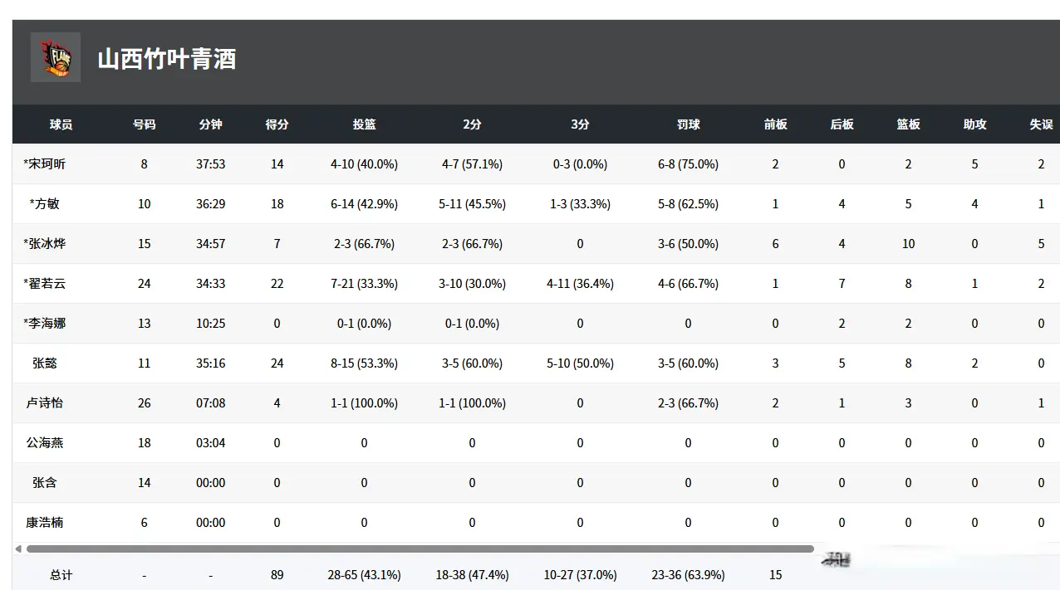This screenshot has height=590, width=1060.
Task: Click the 总计 totals row label
Action: (x=61, y=575)
